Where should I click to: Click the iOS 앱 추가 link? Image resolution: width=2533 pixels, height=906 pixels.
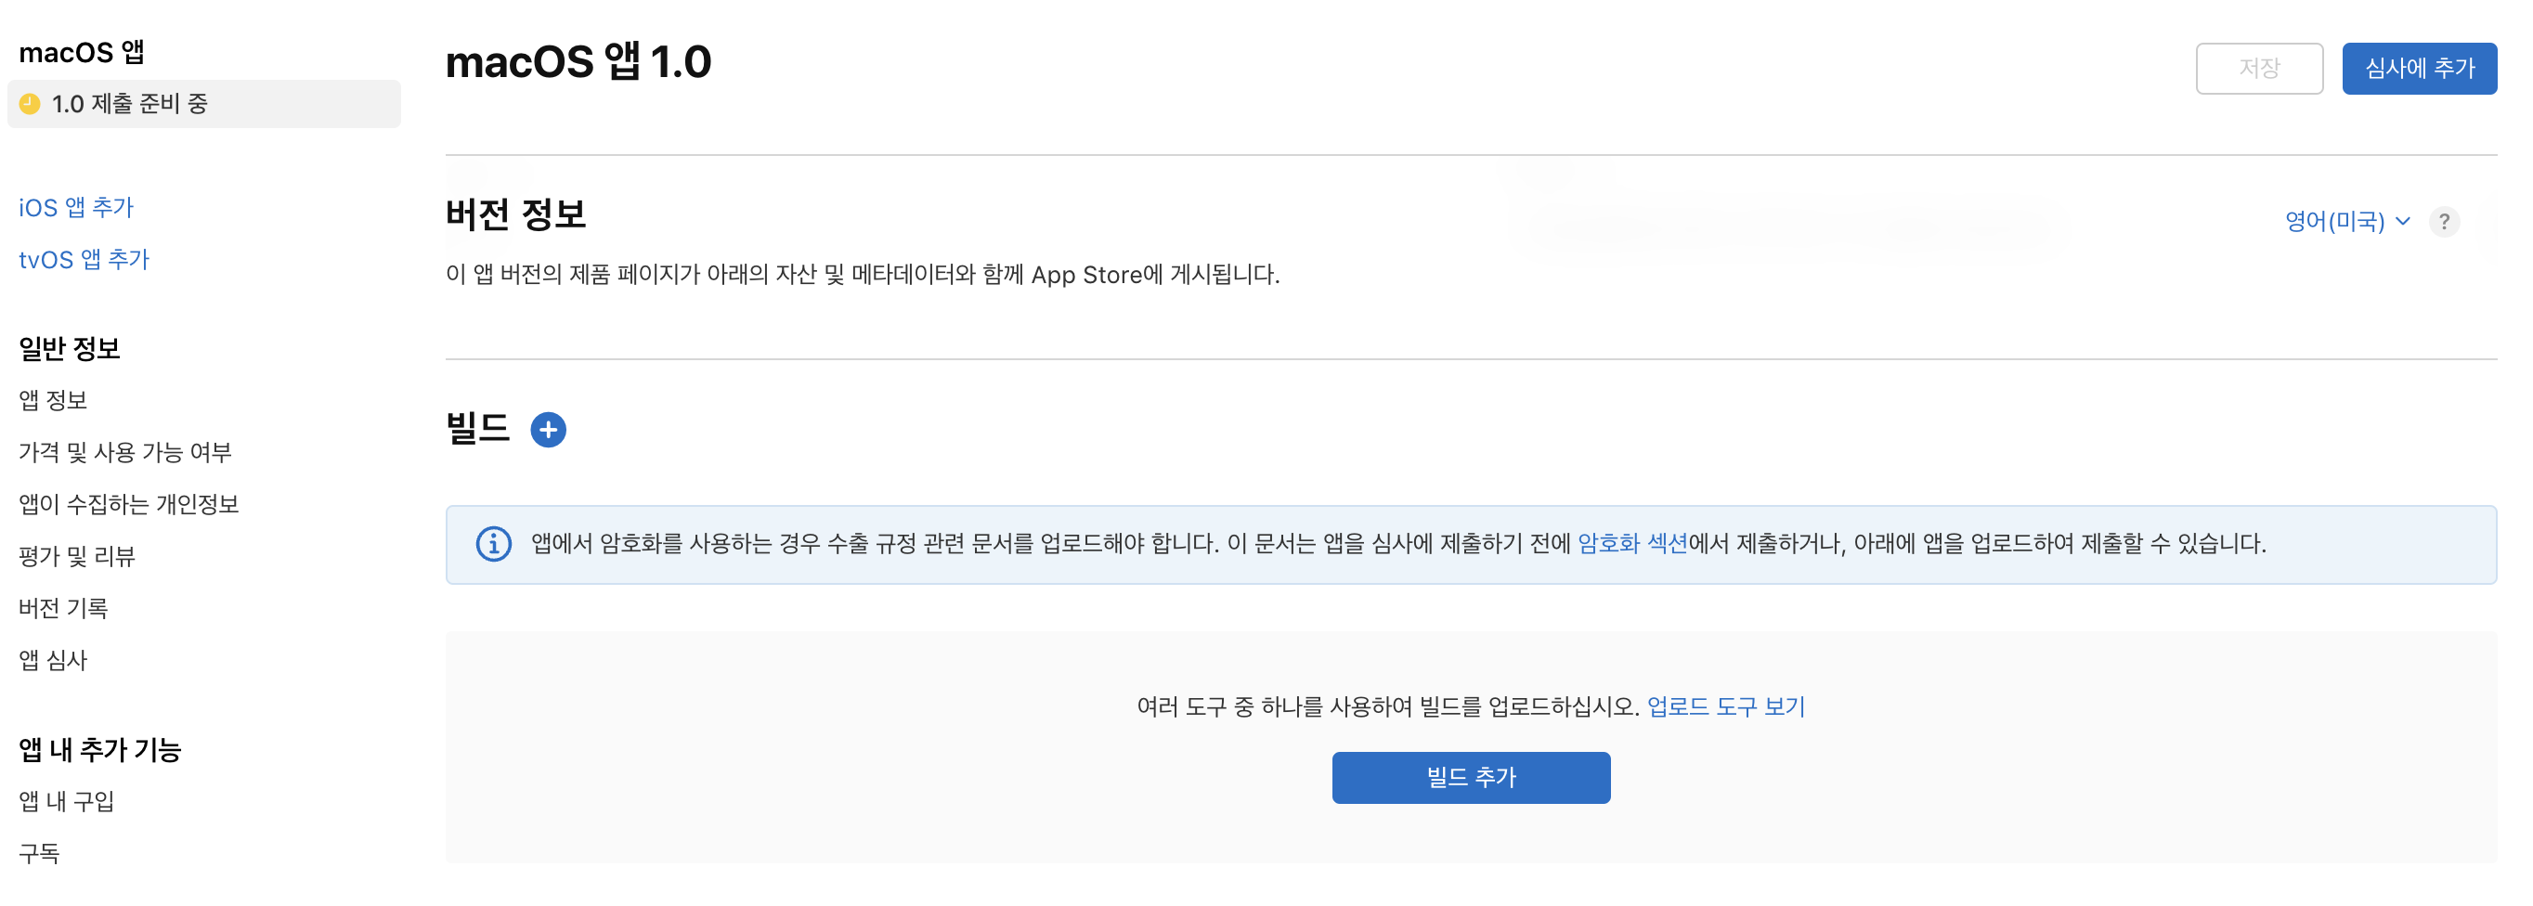[x=76, y=207]
